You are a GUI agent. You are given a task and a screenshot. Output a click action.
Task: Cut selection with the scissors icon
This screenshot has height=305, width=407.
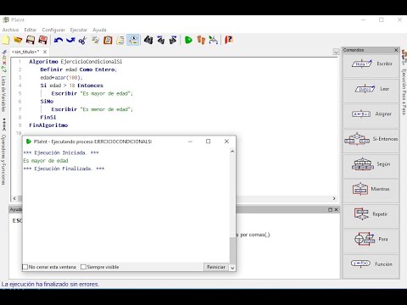(x=82, y=40)
